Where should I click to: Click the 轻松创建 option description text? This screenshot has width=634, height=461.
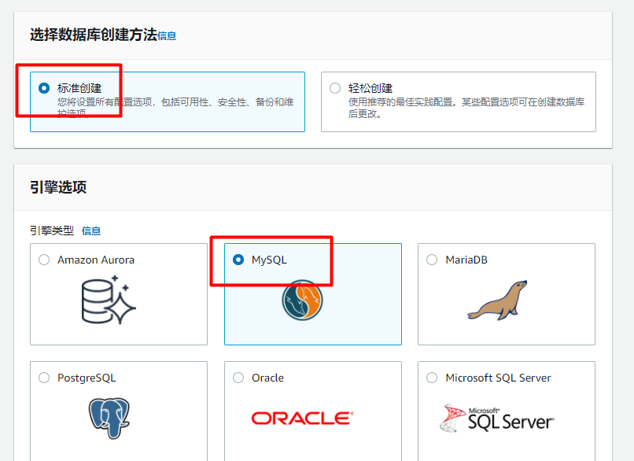point(466,108)
